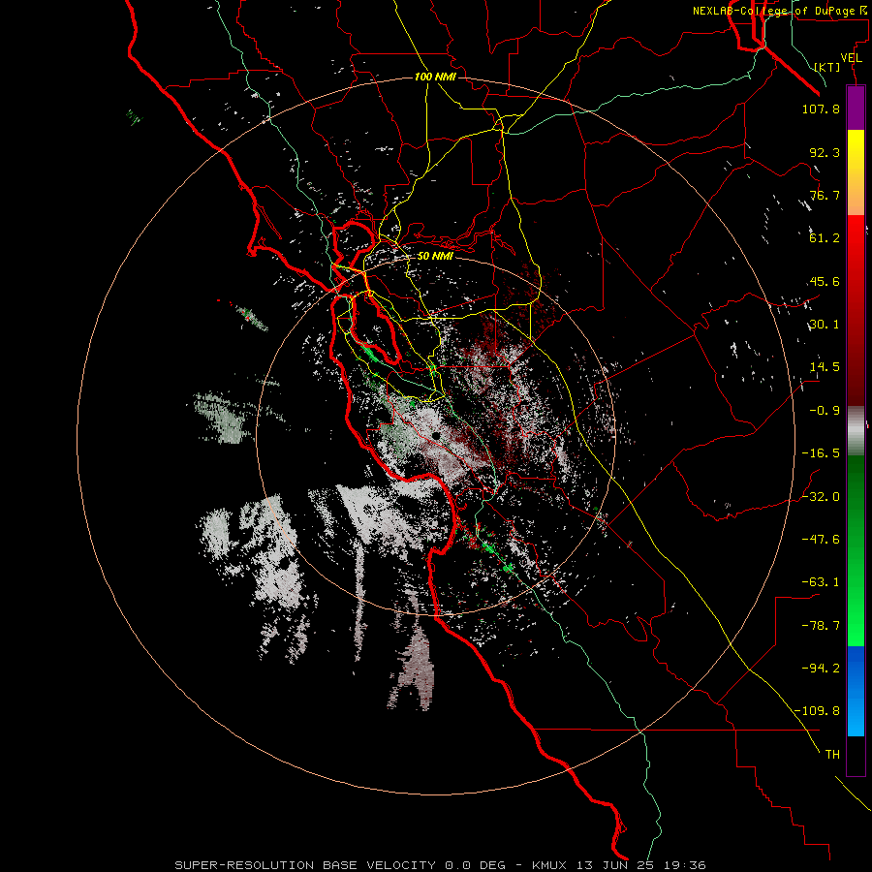
Task: Click the 92.3 legend value
Action: [825, 152]
